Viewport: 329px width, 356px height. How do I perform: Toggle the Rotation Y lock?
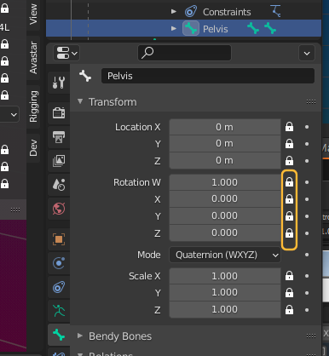pyautogui.click(x=289, y=216)
